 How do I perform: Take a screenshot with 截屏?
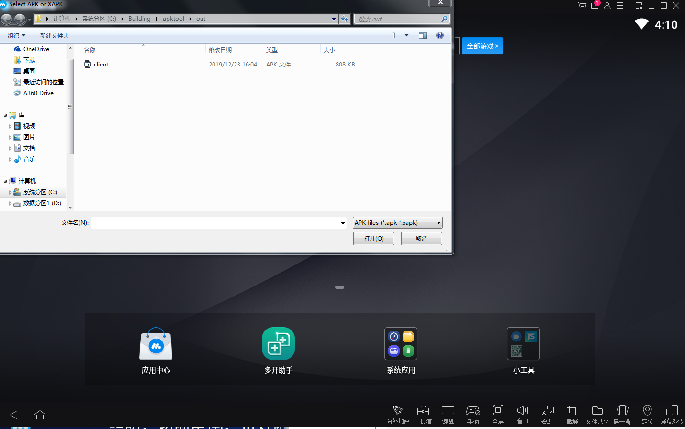click(573, 414)
